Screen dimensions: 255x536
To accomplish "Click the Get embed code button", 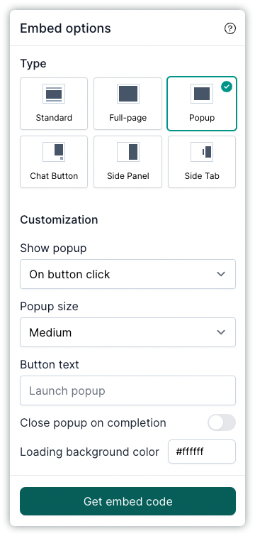I will point(127,501).
